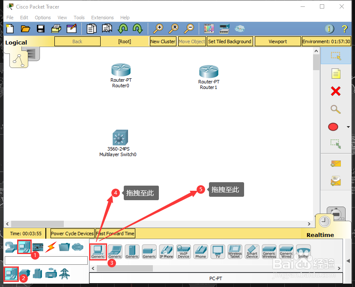Click the Paste icon in toolbar
Screen dimensions: 355x287
(107, 29)
